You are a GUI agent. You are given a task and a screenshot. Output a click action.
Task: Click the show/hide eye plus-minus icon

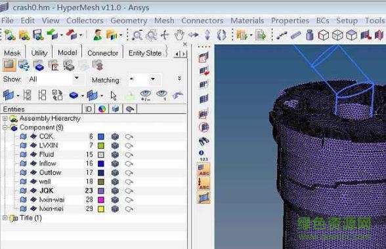tap(146, 95)
